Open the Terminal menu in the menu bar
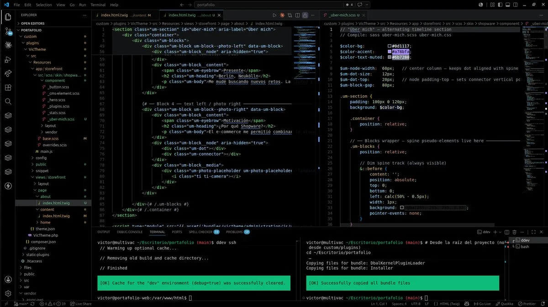The height and width of the screenshot is (307, 548). coord(98,5)
